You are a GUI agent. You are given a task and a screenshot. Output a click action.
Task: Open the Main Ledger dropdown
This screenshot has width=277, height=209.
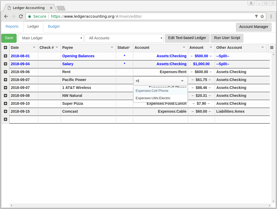pos(50,38)
